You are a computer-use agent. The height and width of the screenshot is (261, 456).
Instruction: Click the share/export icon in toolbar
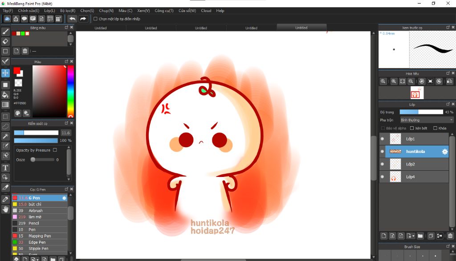click(x=16, y=19)
